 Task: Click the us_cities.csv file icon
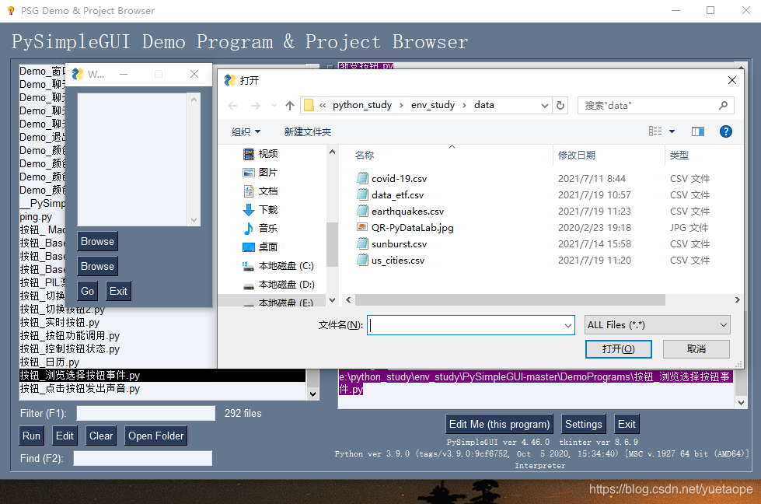tap(362, 261)
